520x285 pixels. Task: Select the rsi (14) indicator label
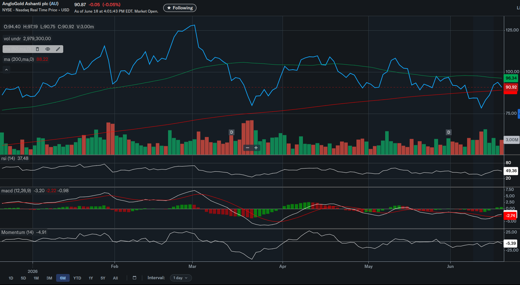pos(8,158)
